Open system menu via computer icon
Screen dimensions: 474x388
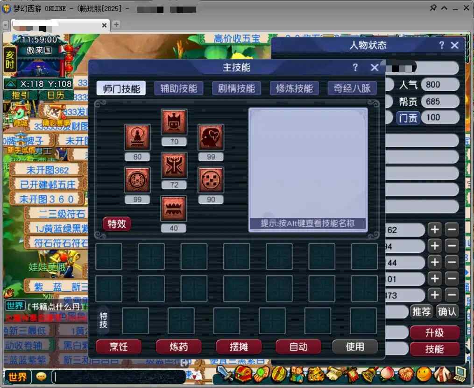460,374
